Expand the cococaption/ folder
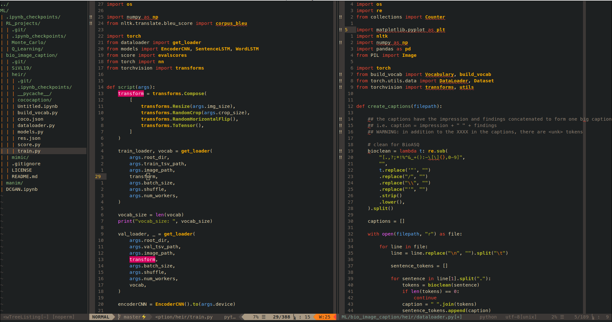The image size is (612, 322). (34, 100)
